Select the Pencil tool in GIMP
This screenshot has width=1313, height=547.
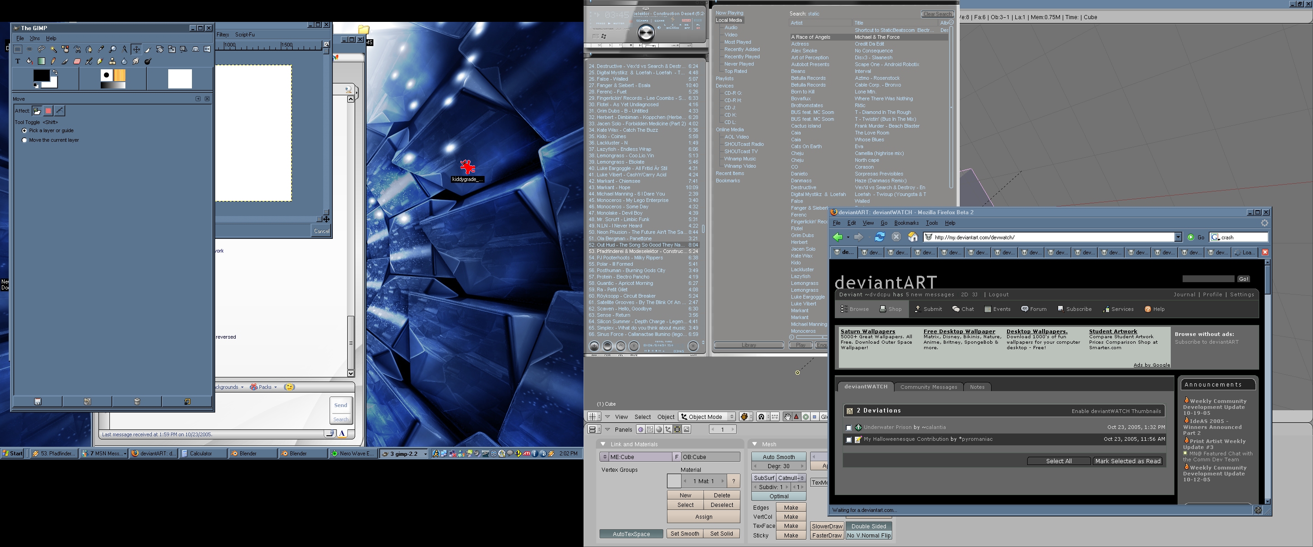[53, 61]
